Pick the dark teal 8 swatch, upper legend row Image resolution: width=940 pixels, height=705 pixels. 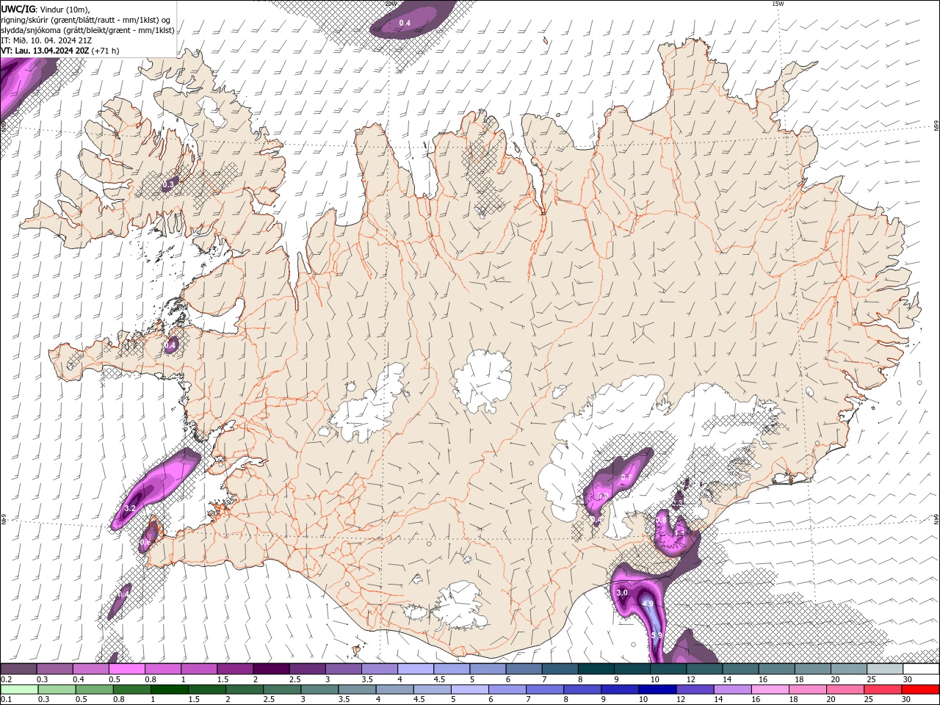point(596,669)
